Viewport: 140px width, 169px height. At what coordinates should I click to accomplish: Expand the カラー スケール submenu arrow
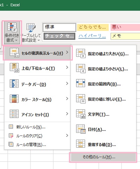point(67,99)
